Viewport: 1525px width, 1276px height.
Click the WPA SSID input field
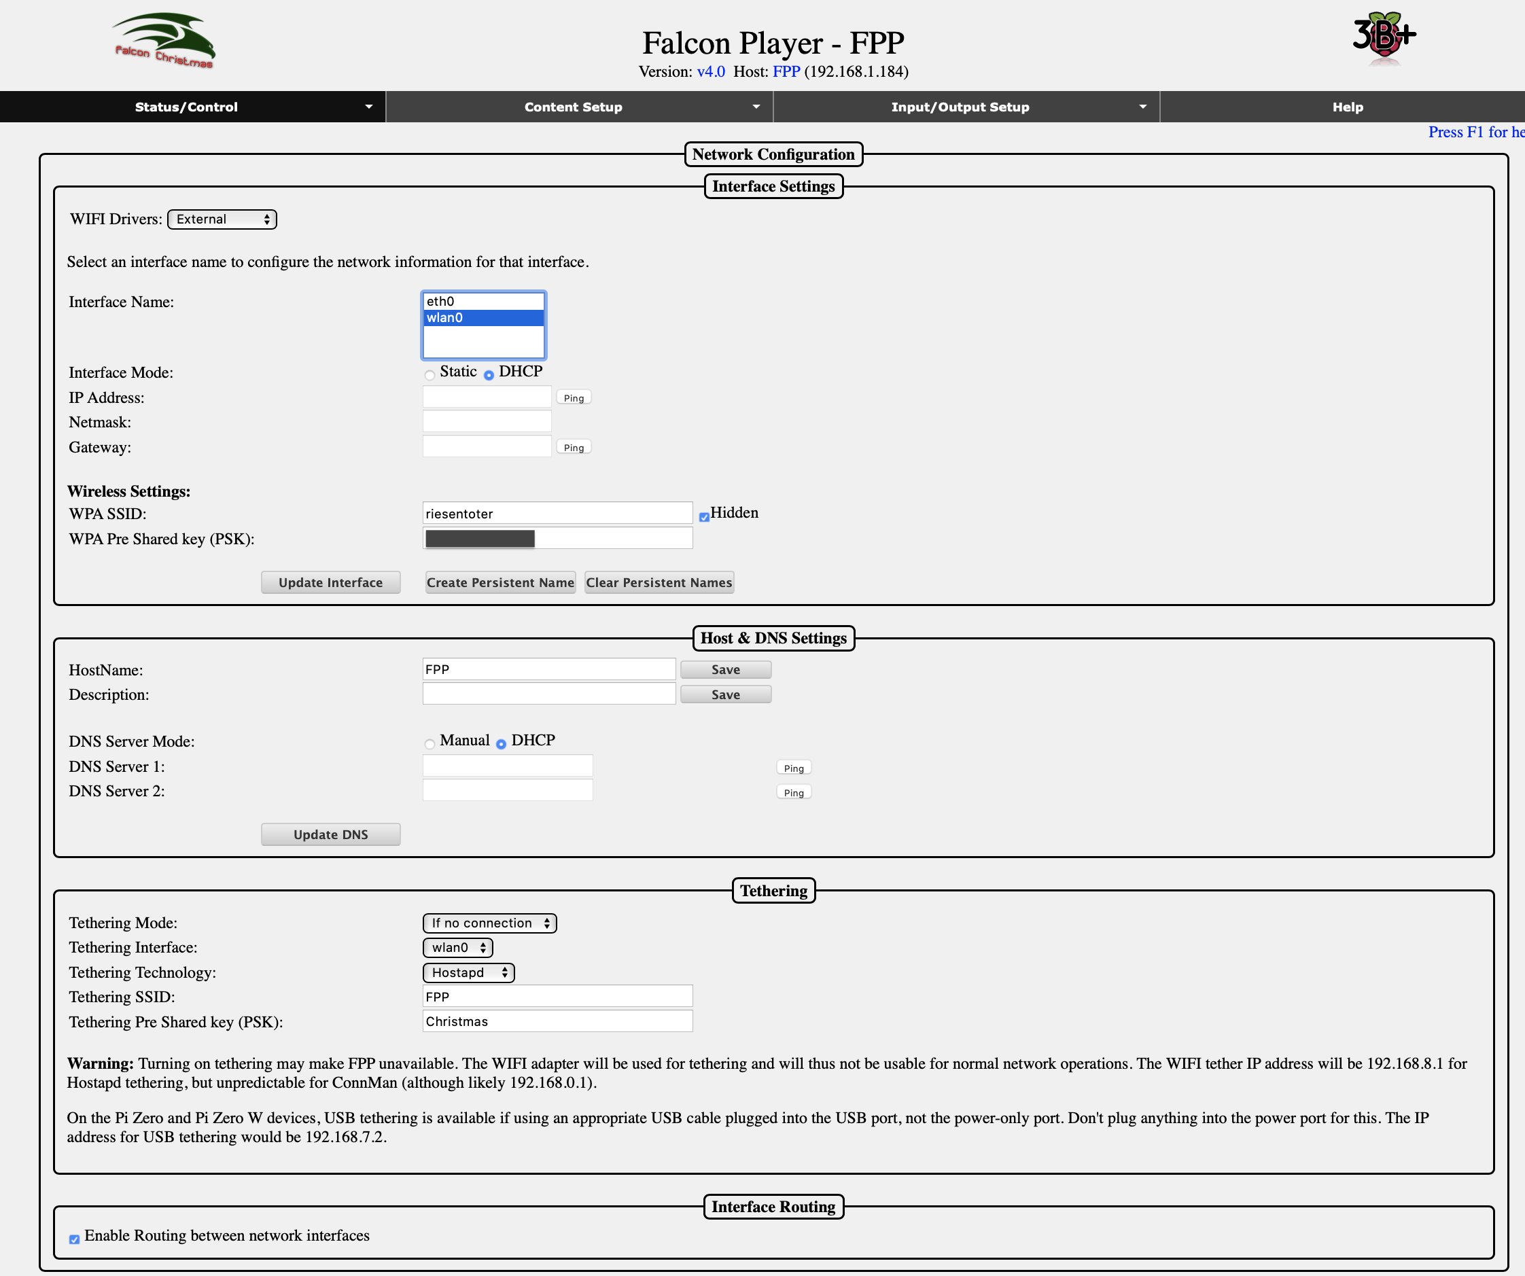pos(558,514)
